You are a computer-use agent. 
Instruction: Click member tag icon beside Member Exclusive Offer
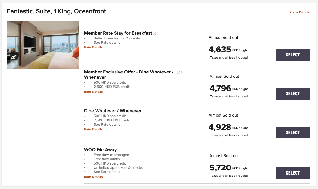180,73
